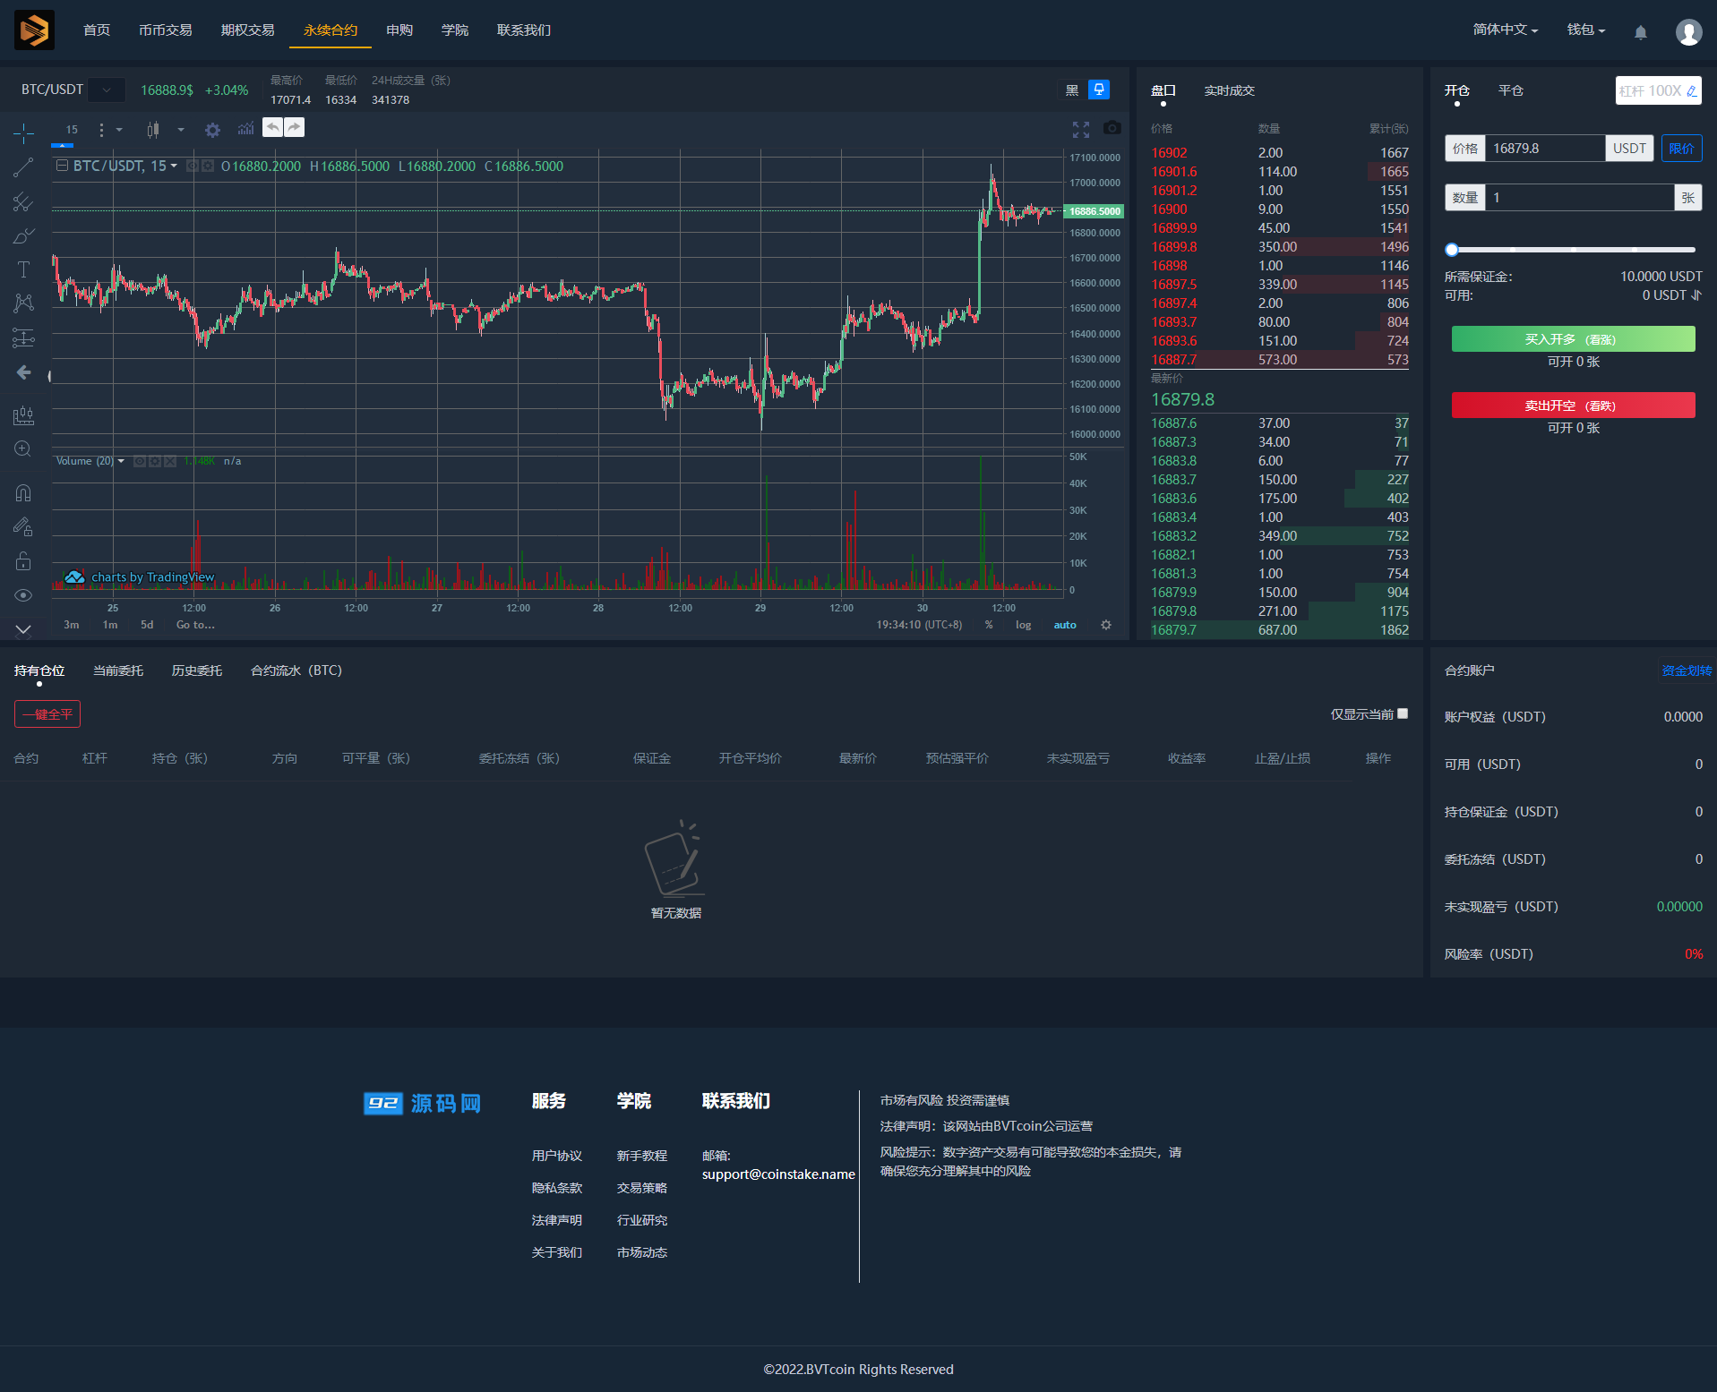1717x1392 pixels.
Task: Click the 卖出开空 sell button
Action: pos(1574,406)
